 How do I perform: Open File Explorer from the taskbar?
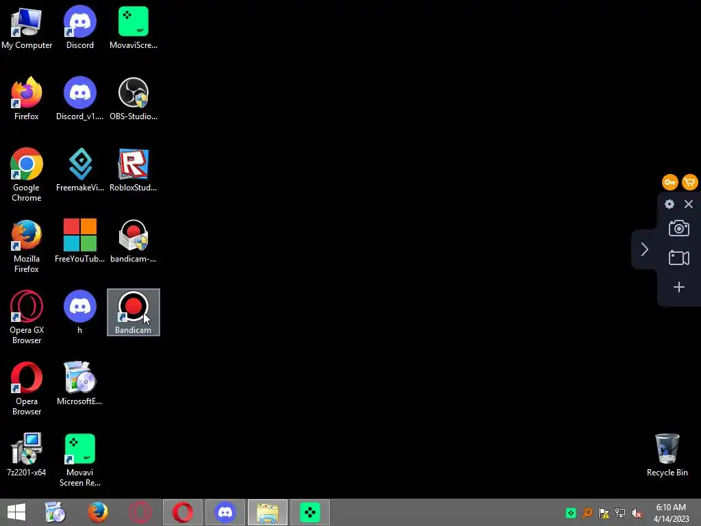pyautogui.click(x=268, y=512)
